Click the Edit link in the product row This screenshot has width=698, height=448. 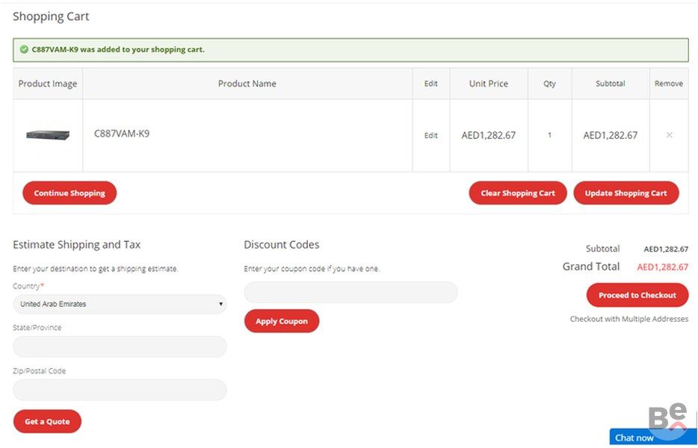click(430, 136)
